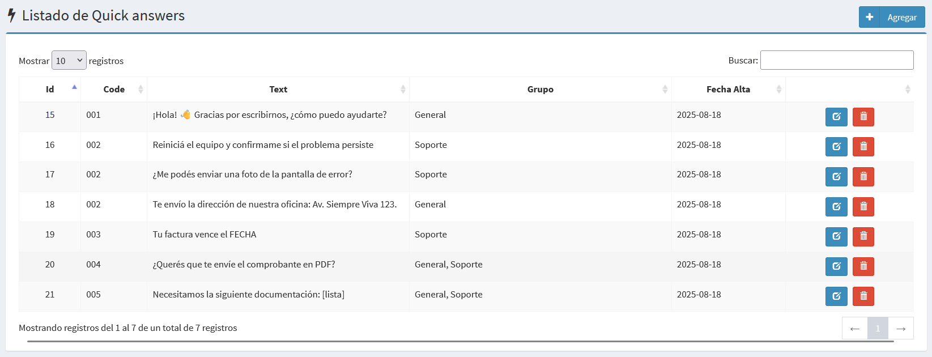This screenshot has width=932, height=357.
Task: Click the text '¿Me podés enviar una foto'
Action: [253, 175]
